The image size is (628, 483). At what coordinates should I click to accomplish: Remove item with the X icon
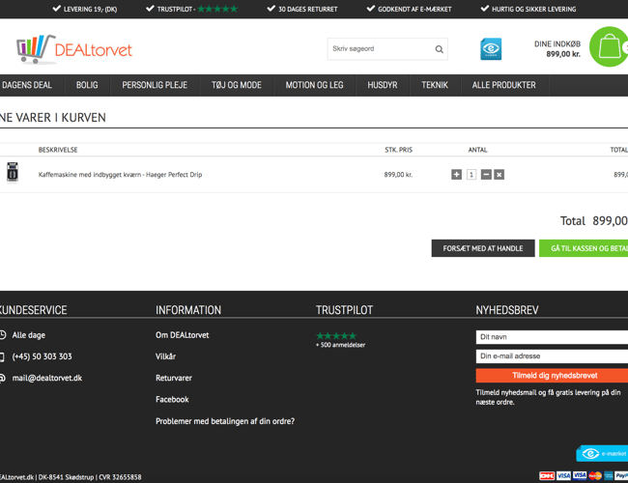(x=499, y=175)
